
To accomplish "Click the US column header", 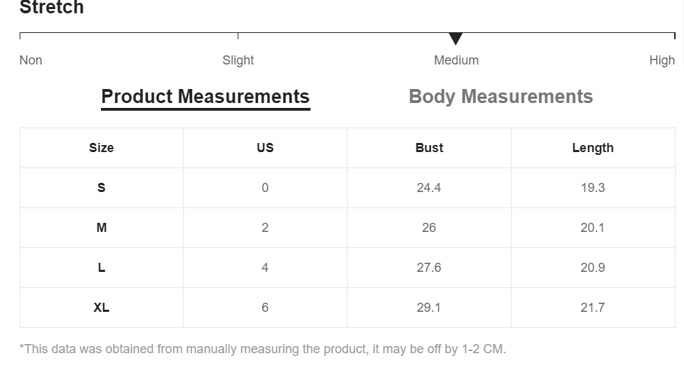I will (x=265, y=148).
